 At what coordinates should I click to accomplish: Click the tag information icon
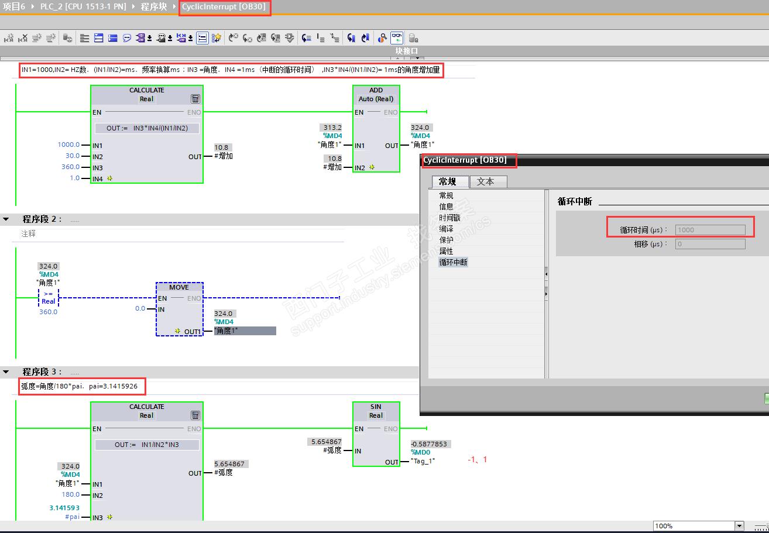[161, 38]
